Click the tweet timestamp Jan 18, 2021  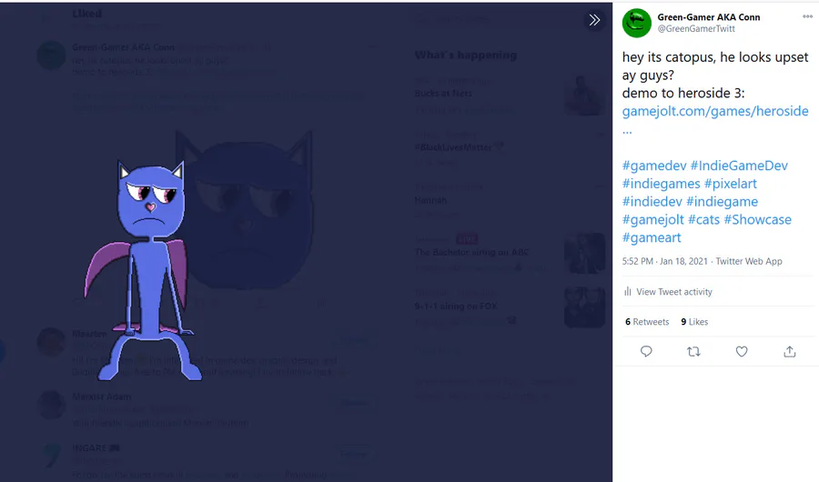683,261
